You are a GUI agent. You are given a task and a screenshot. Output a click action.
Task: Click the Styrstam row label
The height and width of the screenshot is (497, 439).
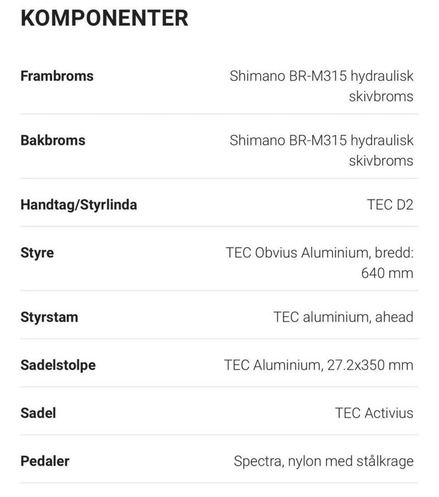(x=49, y=317)
